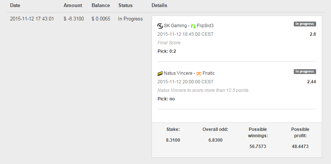The image size is (331, 164).
Task: Click the green FlipSid3 team logo
Action: (x=193, y=26)
